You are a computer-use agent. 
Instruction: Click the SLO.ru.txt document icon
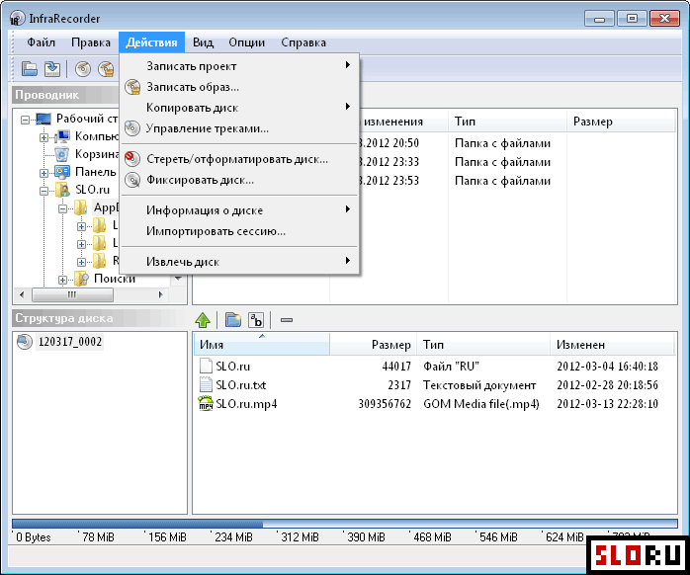pyautogui.click(x=206, y=384)
